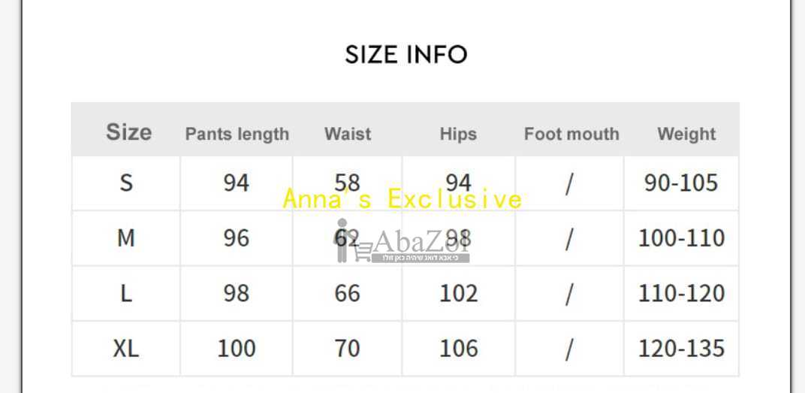
Task: Choose the XL size row label
Action: coord(126,349)
